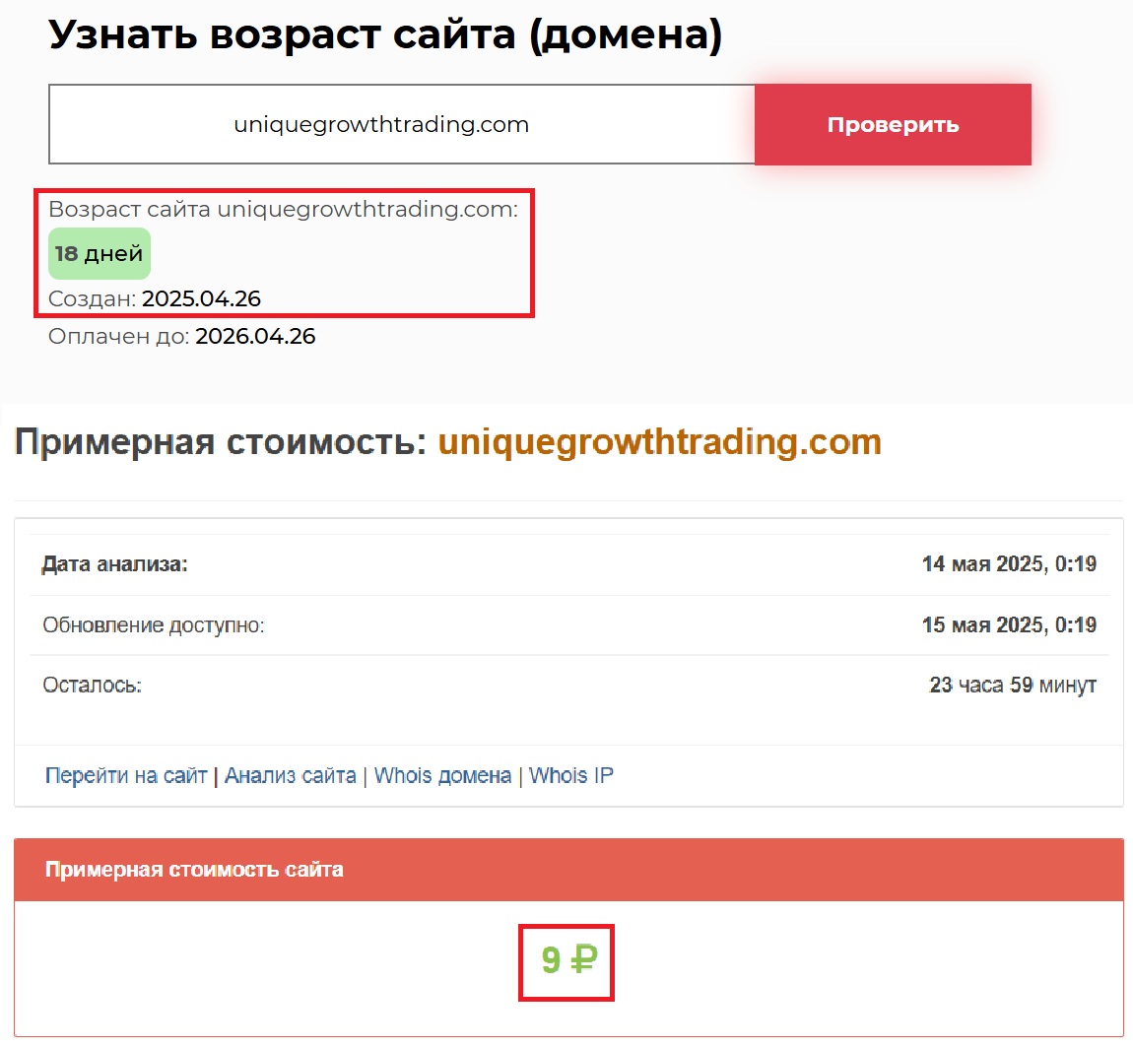Select the paid-until date 2026.04.26

tap(255, 336)
